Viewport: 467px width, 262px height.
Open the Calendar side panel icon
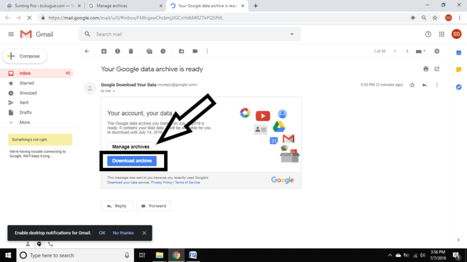(x=459, y=52)
